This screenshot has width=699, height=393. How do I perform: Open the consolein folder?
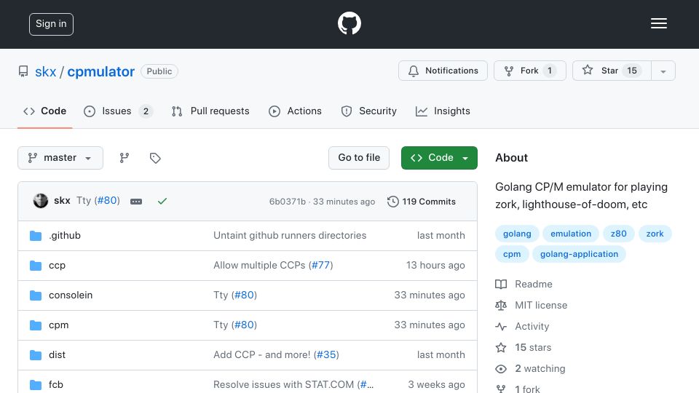click(x=71, y=295)
